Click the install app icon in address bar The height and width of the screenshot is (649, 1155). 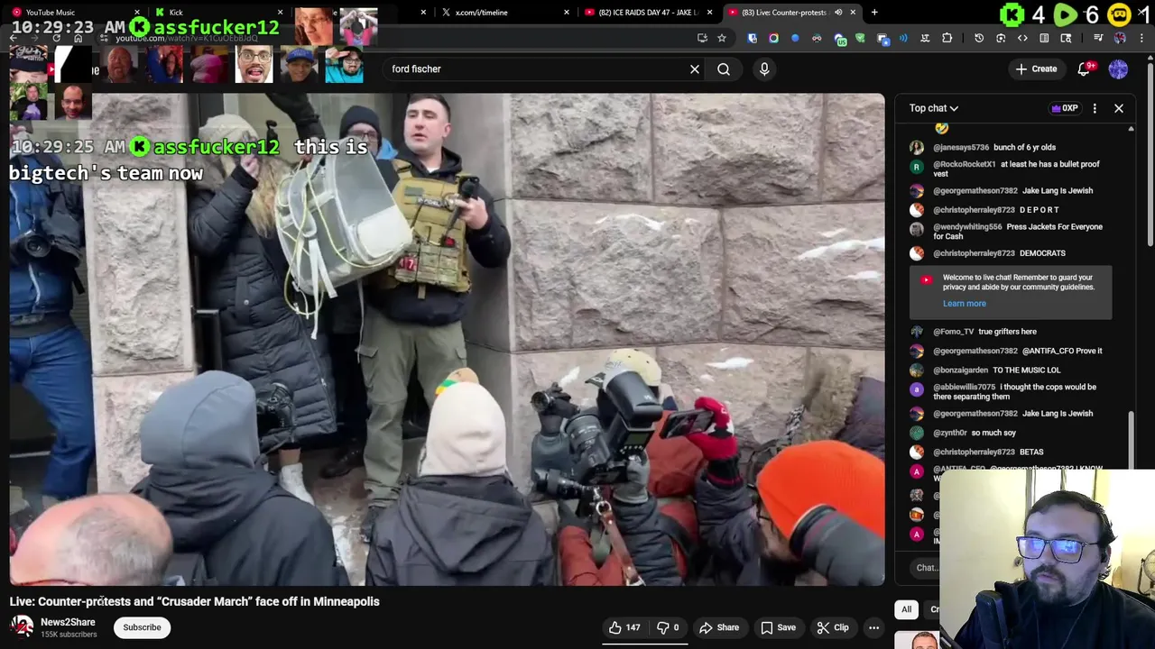(x=702, y=38)
